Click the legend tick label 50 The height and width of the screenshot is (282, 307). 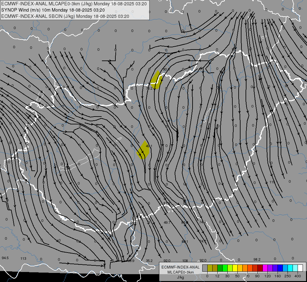(x=237, y=276)
